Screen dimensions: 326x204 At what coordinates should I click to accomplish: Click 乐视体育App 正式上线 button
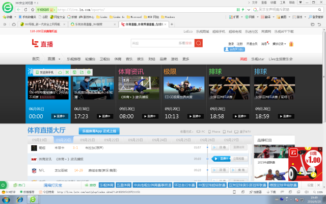click(99, 131)
